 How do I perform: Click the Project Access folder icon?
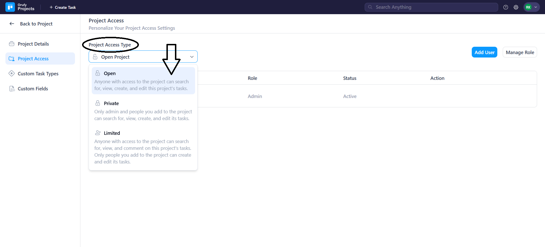coord(12,59)
